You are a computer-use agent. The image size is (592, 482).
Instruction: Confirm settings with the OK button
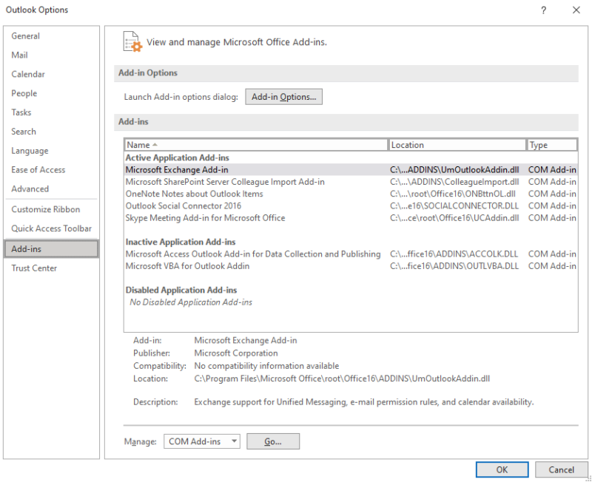(502, 469)
